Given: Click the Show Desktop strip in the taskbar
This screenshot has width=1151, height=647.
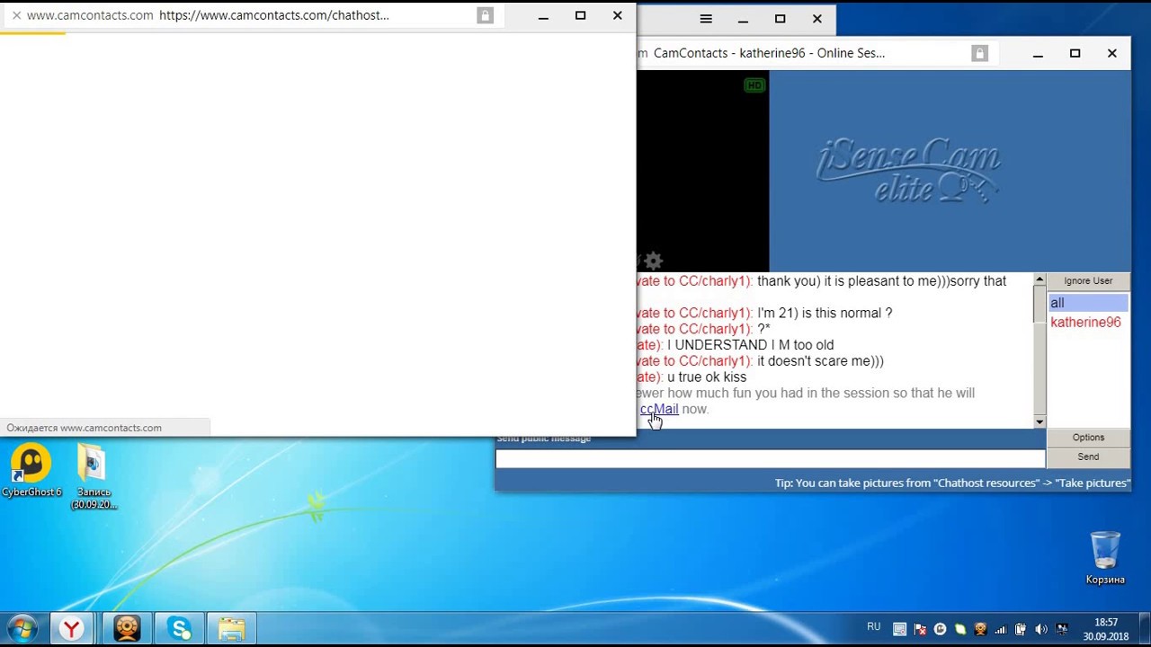Looking at the screenshot, I should pyautogui.click(x=1144, y=629).
